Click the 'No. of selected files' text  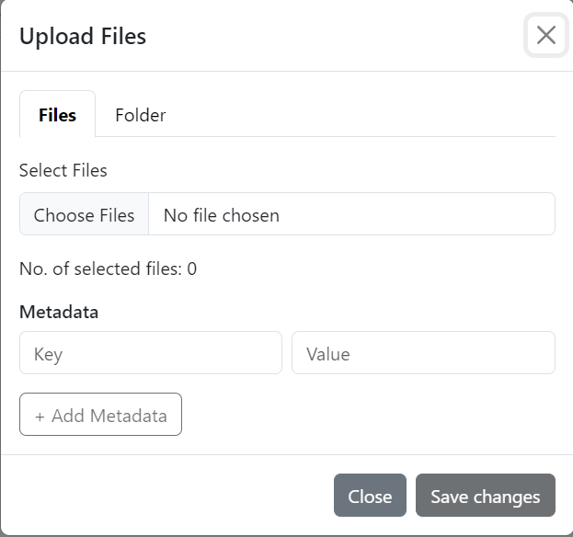pyautogui.click(x=101, y=268)
